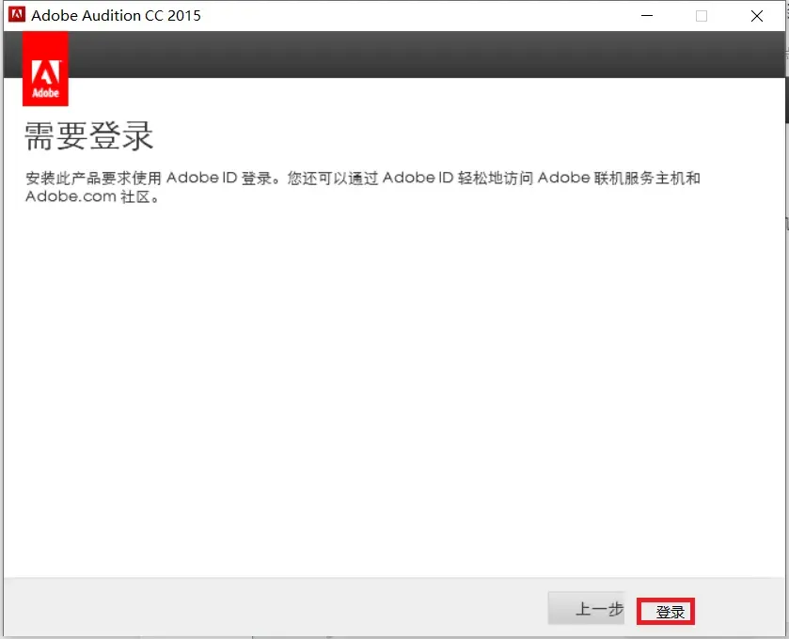Click the disabled maximize window button
789x639 pixels.
pyautogui.click(x=702, y=16)
